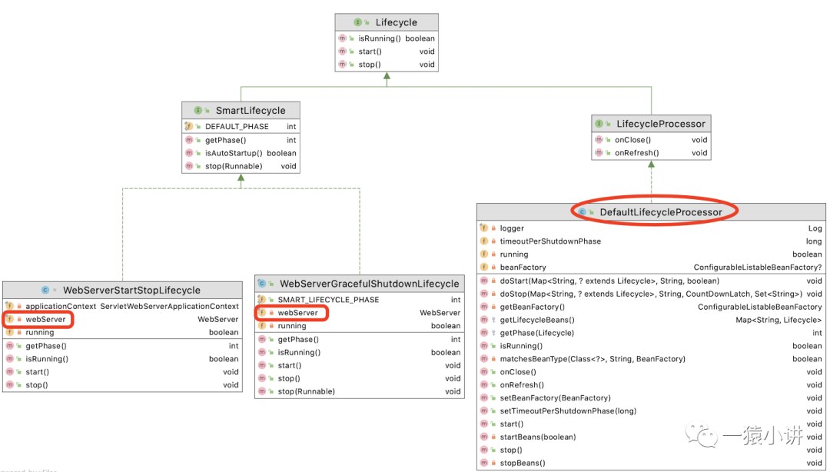The image size is (830, 472).
Task: Select webServer field in WebServerStartStopLifecycle
Action: (x=122, y=319)
